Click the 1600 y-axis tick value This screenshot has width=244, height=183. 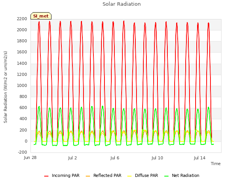click(22, 52)
